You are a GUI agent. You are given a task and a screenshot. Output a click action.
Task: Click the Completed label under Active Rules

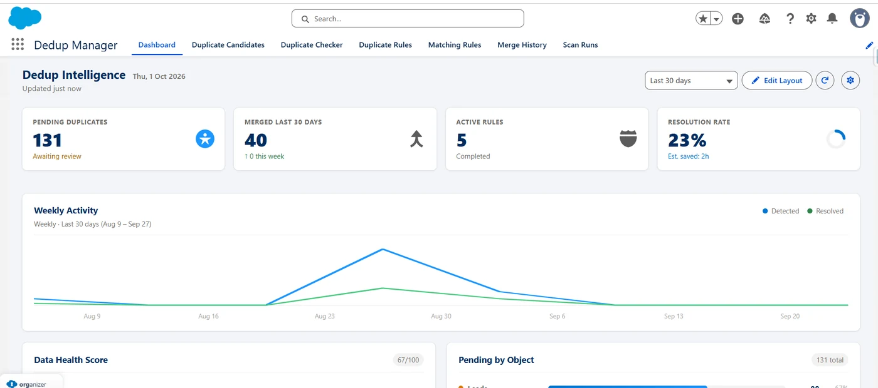473,156
